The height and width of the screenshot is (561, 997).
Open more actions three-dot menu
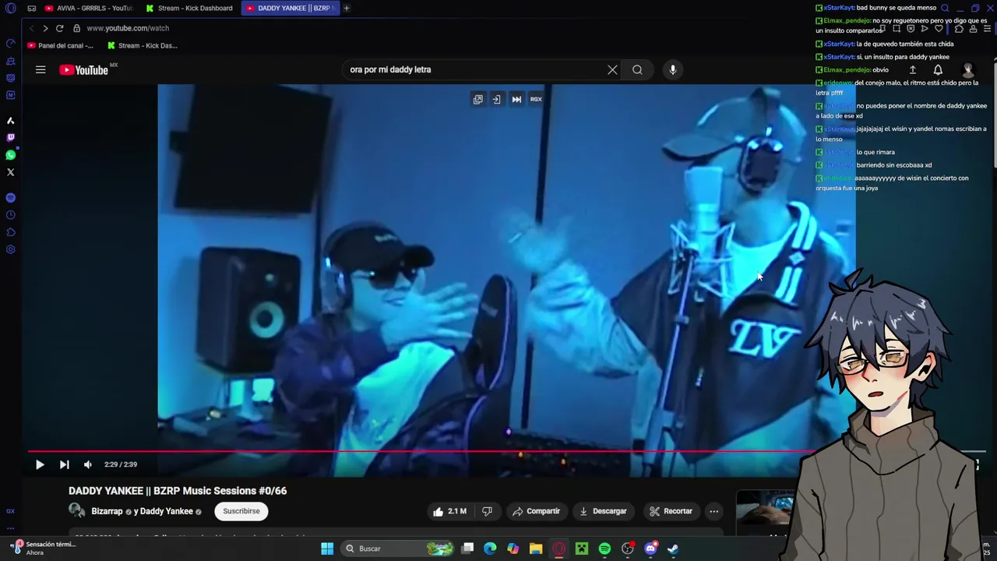(x=714, y=511)
